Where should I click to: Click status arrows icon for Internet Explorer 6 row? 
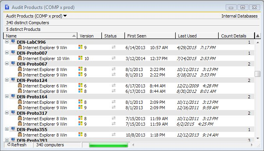click(x=114, y=85)
